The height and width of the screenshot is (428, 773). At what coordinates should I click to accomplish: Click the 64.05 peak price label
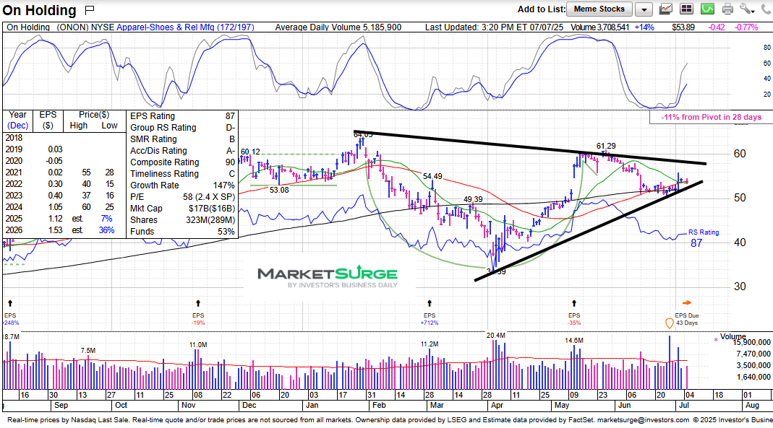point(363,134)
